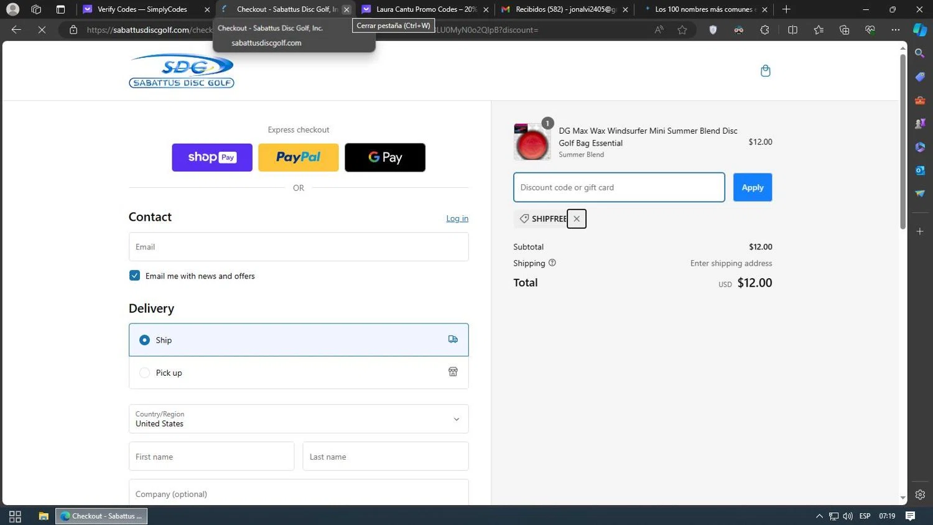Click the Last name field

(x=386, y=457)
